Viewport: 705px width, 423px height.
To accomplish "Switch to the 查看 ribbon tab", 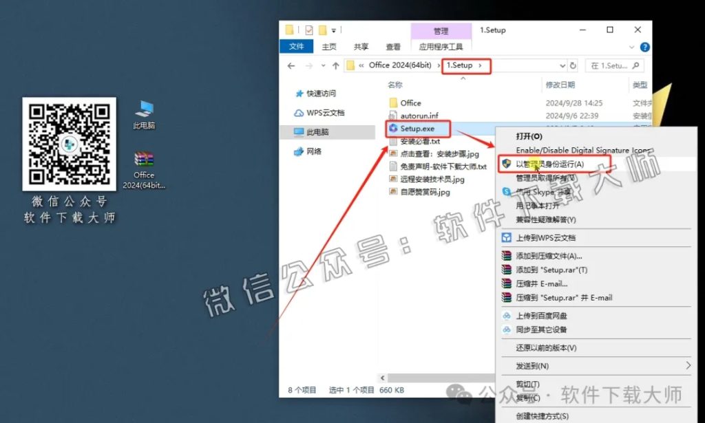I will click(392, 46).
